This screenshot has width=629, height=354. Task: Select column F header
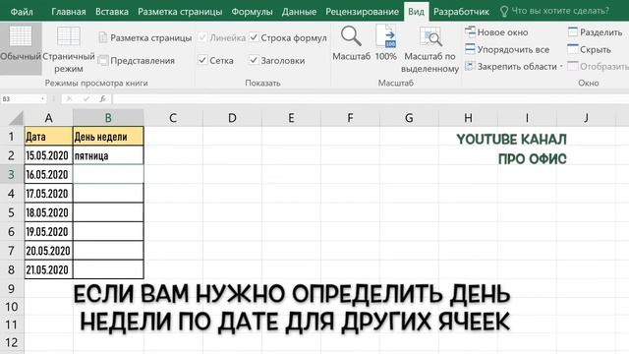tap(350, 118)
